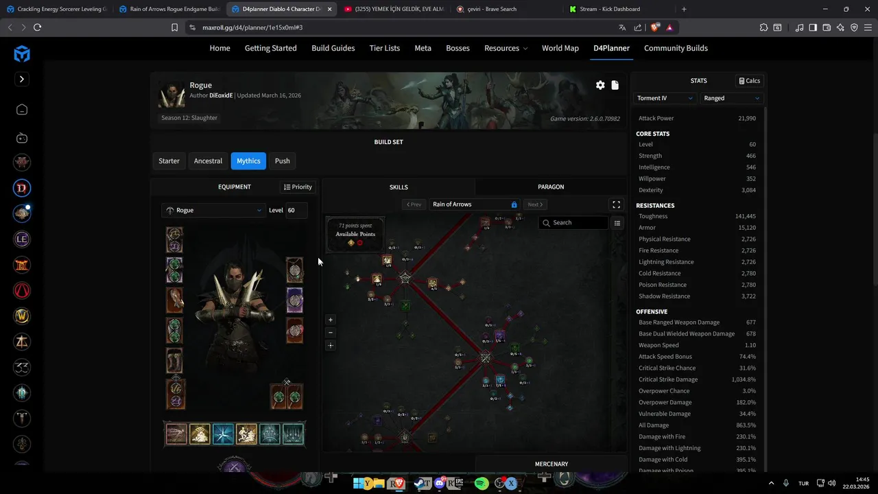This screenshot has height=494, width=878.
Task: Select the Mythics build set
Action: coord(248,161)
